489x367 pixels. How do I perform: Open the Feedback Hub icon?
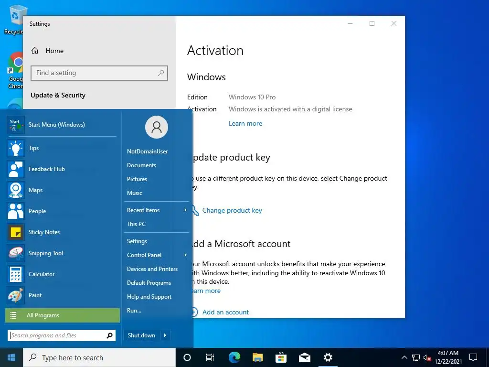[16, 169]
